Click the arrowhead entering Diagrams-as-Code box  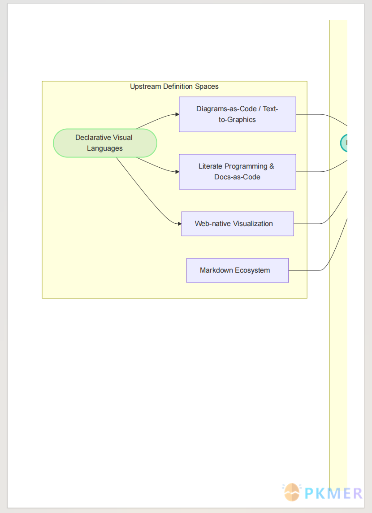177,114
